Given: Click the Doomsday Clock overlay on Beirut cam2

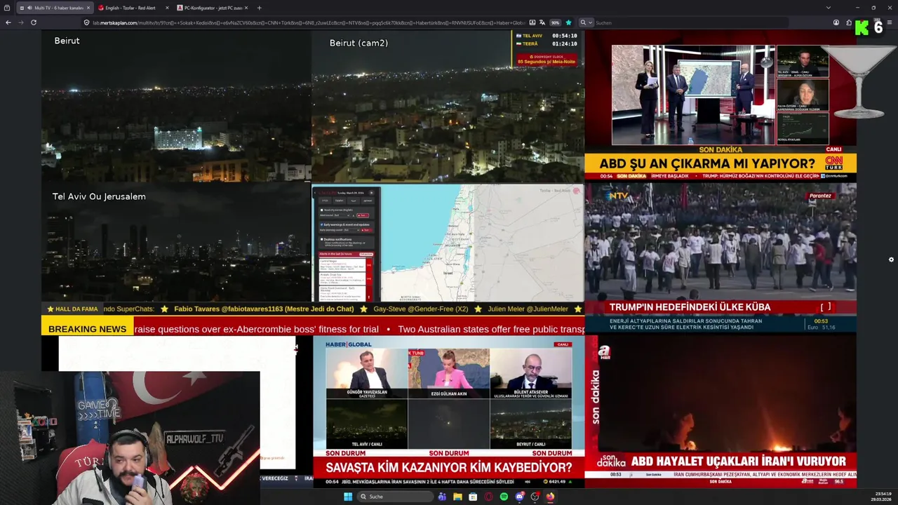Looking at the screenshot, I should (x=547, y=59).
